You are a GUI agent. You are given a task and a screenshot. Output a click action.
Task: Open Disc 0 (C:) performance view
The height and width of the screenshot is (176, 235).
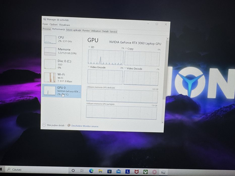pos(62,64)
